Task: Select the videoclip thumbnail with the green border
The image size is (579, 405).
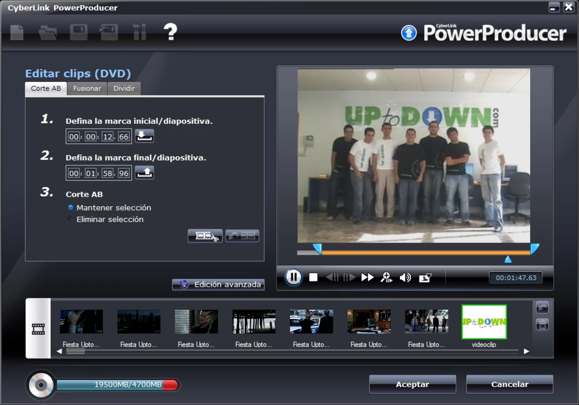Action: click(x=484, y=321)
